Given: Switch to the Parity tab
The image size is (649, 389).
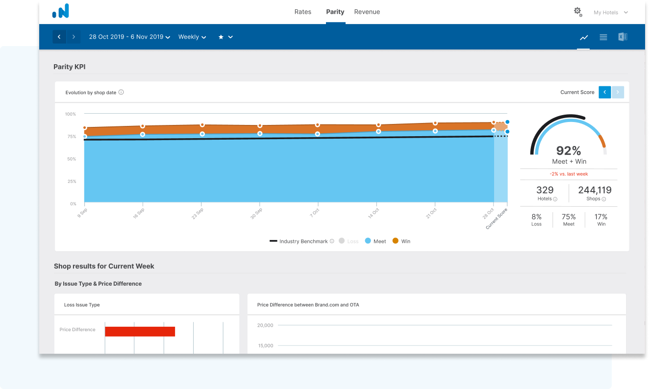Looking at the screenshot, I should [x=335, y=12].
